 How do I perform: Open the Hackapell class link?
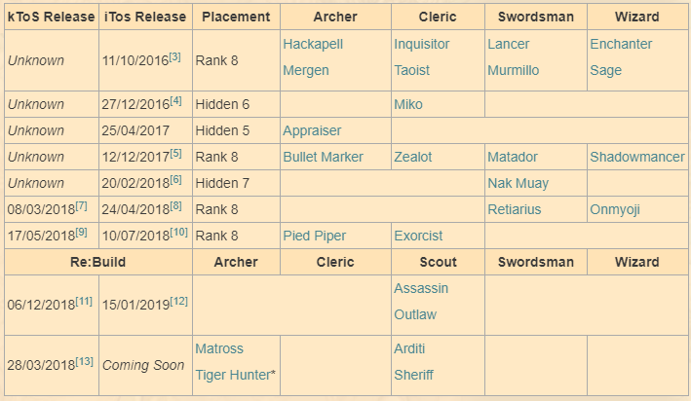(x=312, y=44)
